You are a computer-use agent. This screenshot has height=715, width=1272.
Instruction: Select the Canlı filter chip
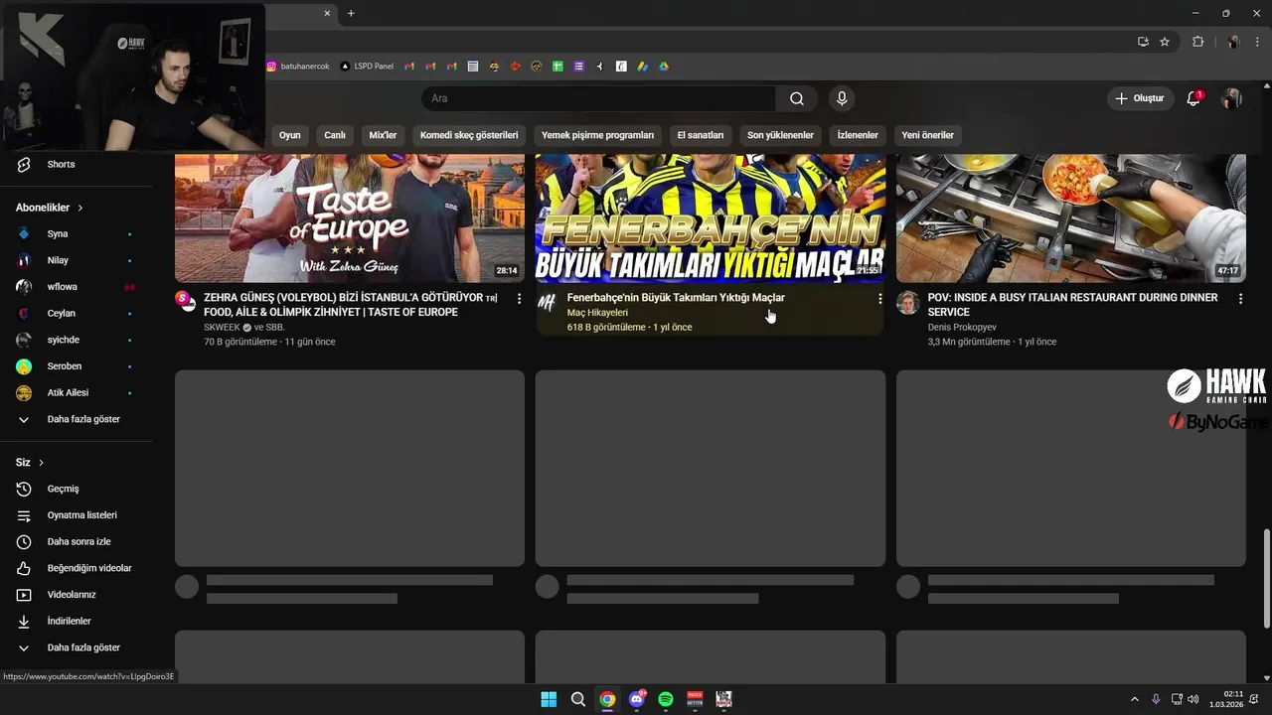click(x=335, y=135)
